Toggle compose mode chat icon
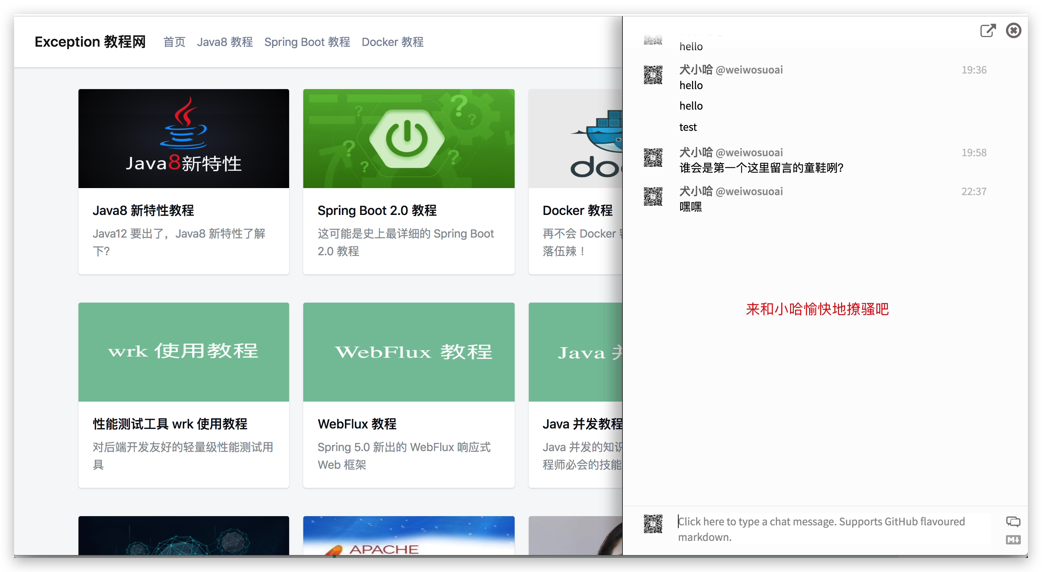The image size is (1042, 572). [x=1013, y=522]
